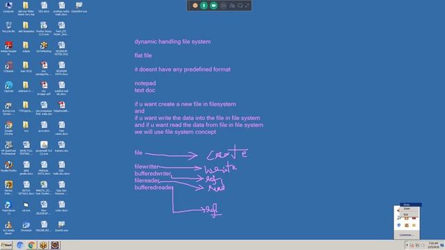Select the ZoomIt.exe desktop file
Image resolution: width=445 pixels, height=250 pixels.
[x=61, y=226]
